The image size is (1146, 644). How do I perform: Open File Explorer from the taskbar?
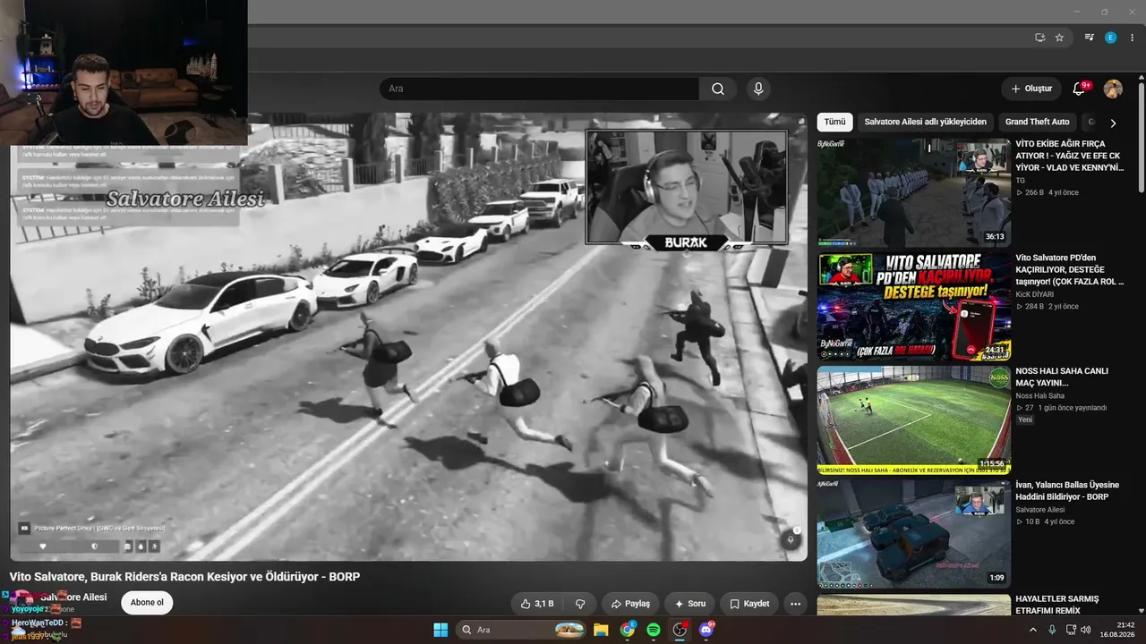pos(601,630)
